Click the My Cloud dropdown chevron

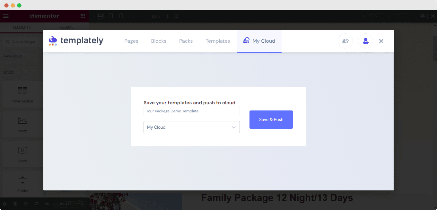pyautogui.click(x=234, y=127)
